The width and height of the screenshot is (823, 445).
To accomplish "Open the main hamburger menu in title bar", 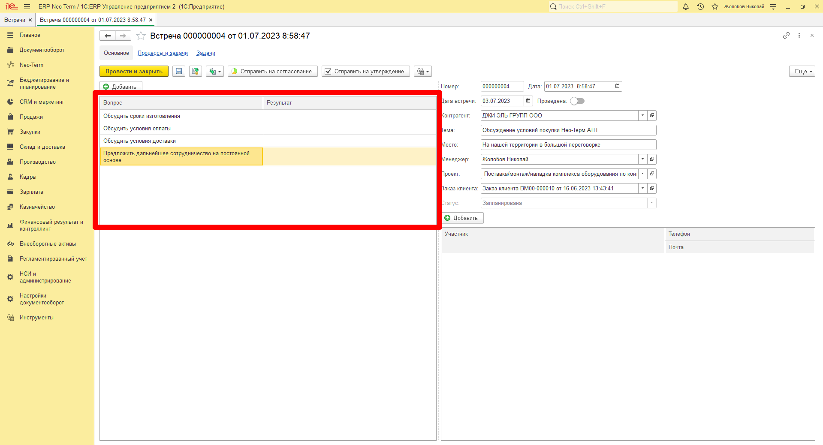I will pos(27,6).
